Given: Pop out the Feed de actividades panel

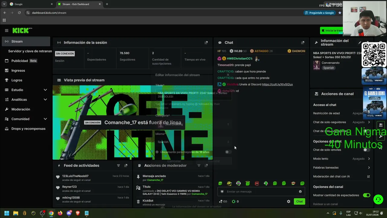Looking at the screenshot, I should (126, 166).
